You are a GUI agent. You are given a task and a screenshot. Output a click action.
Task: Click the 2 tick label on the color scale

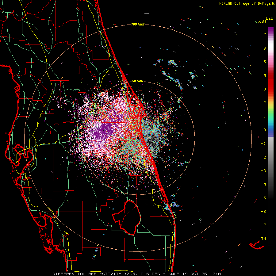pyautogui.click(x=265, y=103)
